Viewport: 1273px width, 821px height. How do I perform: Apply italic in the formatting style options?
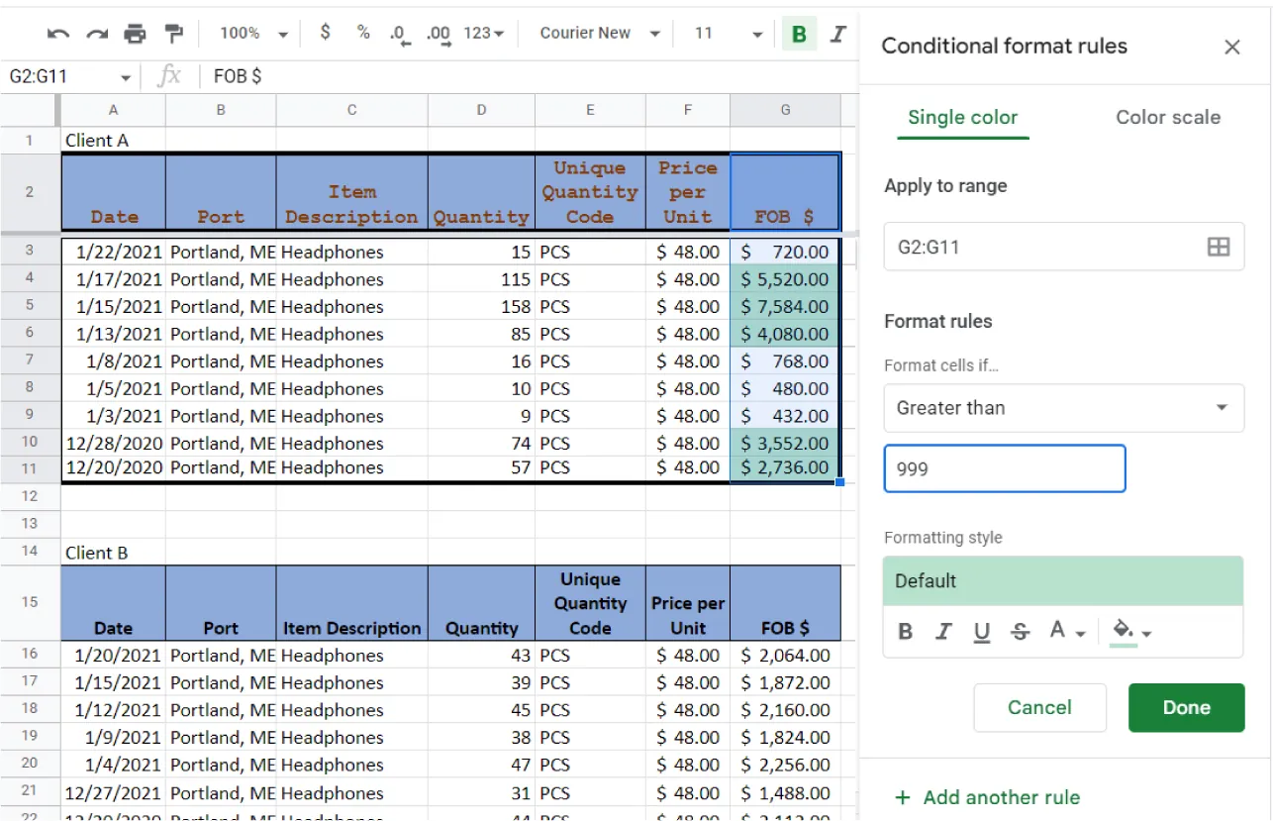point(943,631)
